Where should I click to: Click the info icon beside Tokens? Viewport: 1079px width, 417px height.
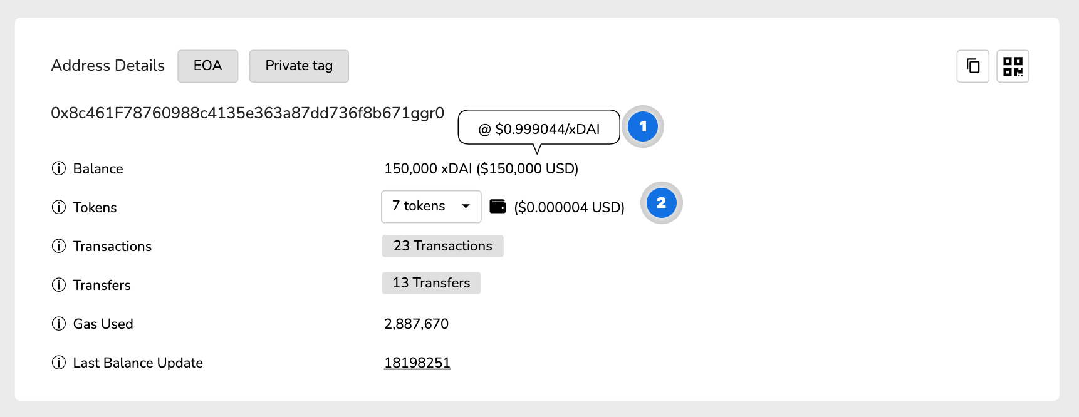58,207
